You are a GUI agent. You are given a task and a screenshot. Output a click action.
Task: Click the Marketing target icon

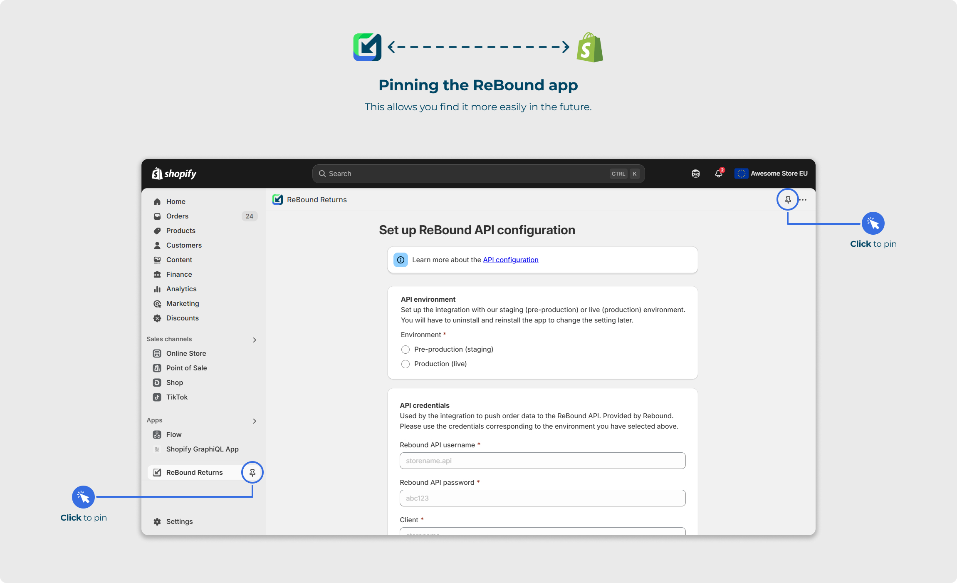(x=157, y=303)
